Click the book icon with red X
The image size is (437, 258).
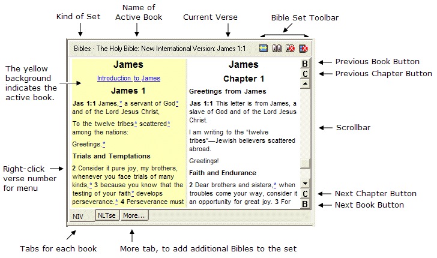coord(290,48)
